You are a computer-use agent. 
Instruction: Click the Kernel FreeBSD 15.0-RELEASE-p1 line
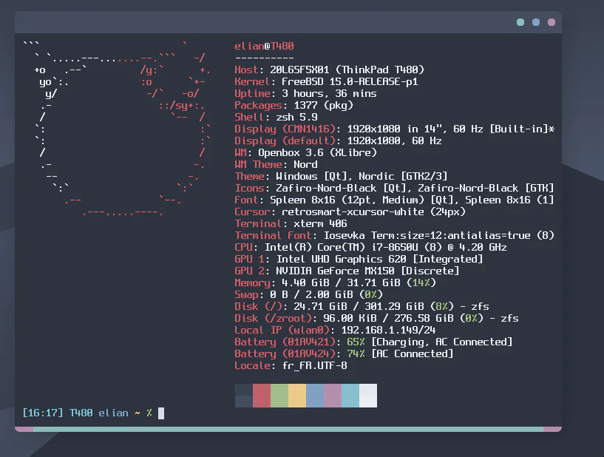[x=326, y=81]
